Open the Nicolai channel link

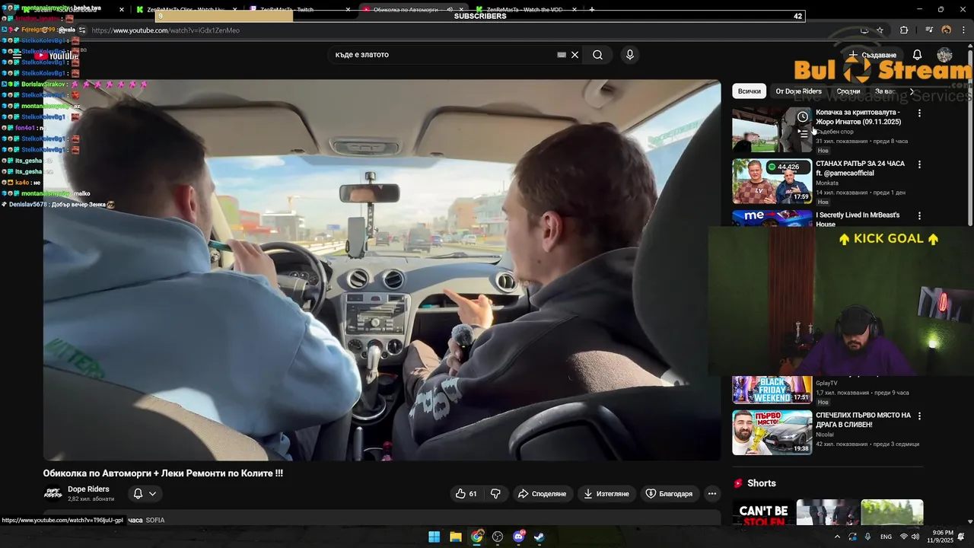826,435
